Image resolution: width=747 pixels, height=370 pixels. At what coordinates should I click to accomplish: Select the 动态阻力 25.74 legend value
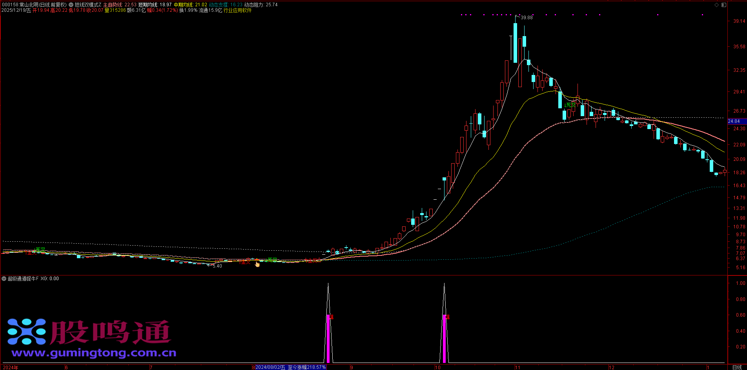coord(261,5)
